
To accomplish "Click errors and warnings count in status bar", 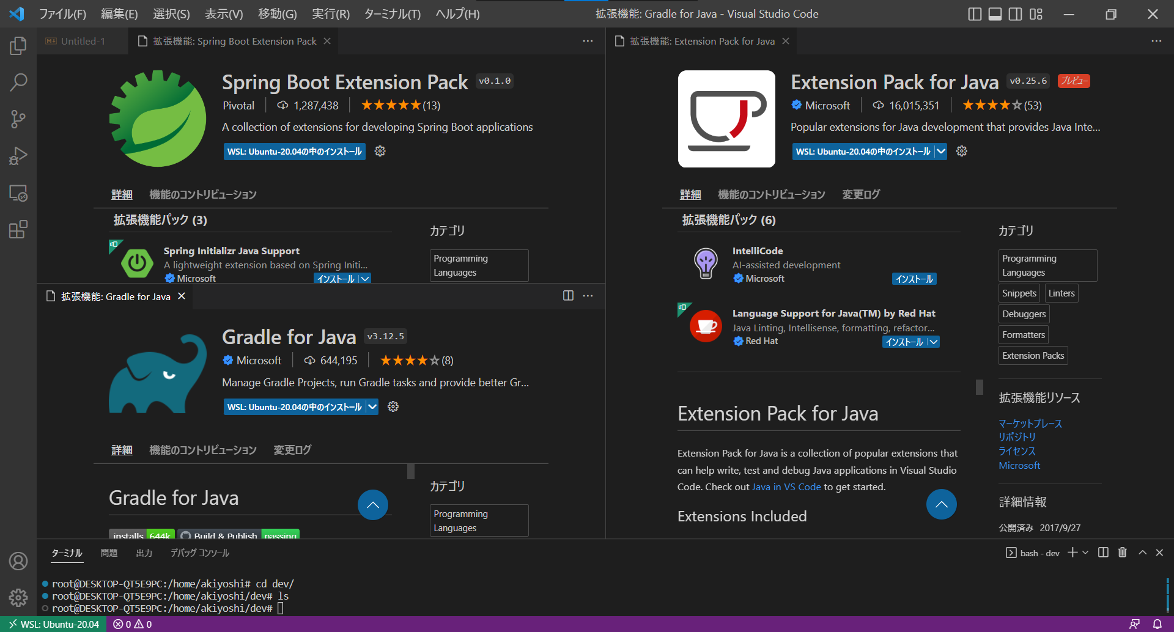I will coord(133,624).
